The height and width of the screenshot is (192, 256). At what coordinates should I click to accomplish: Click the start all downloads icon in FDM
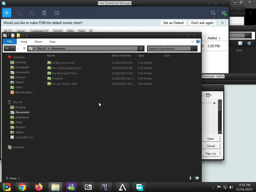(x=20, y=13)
